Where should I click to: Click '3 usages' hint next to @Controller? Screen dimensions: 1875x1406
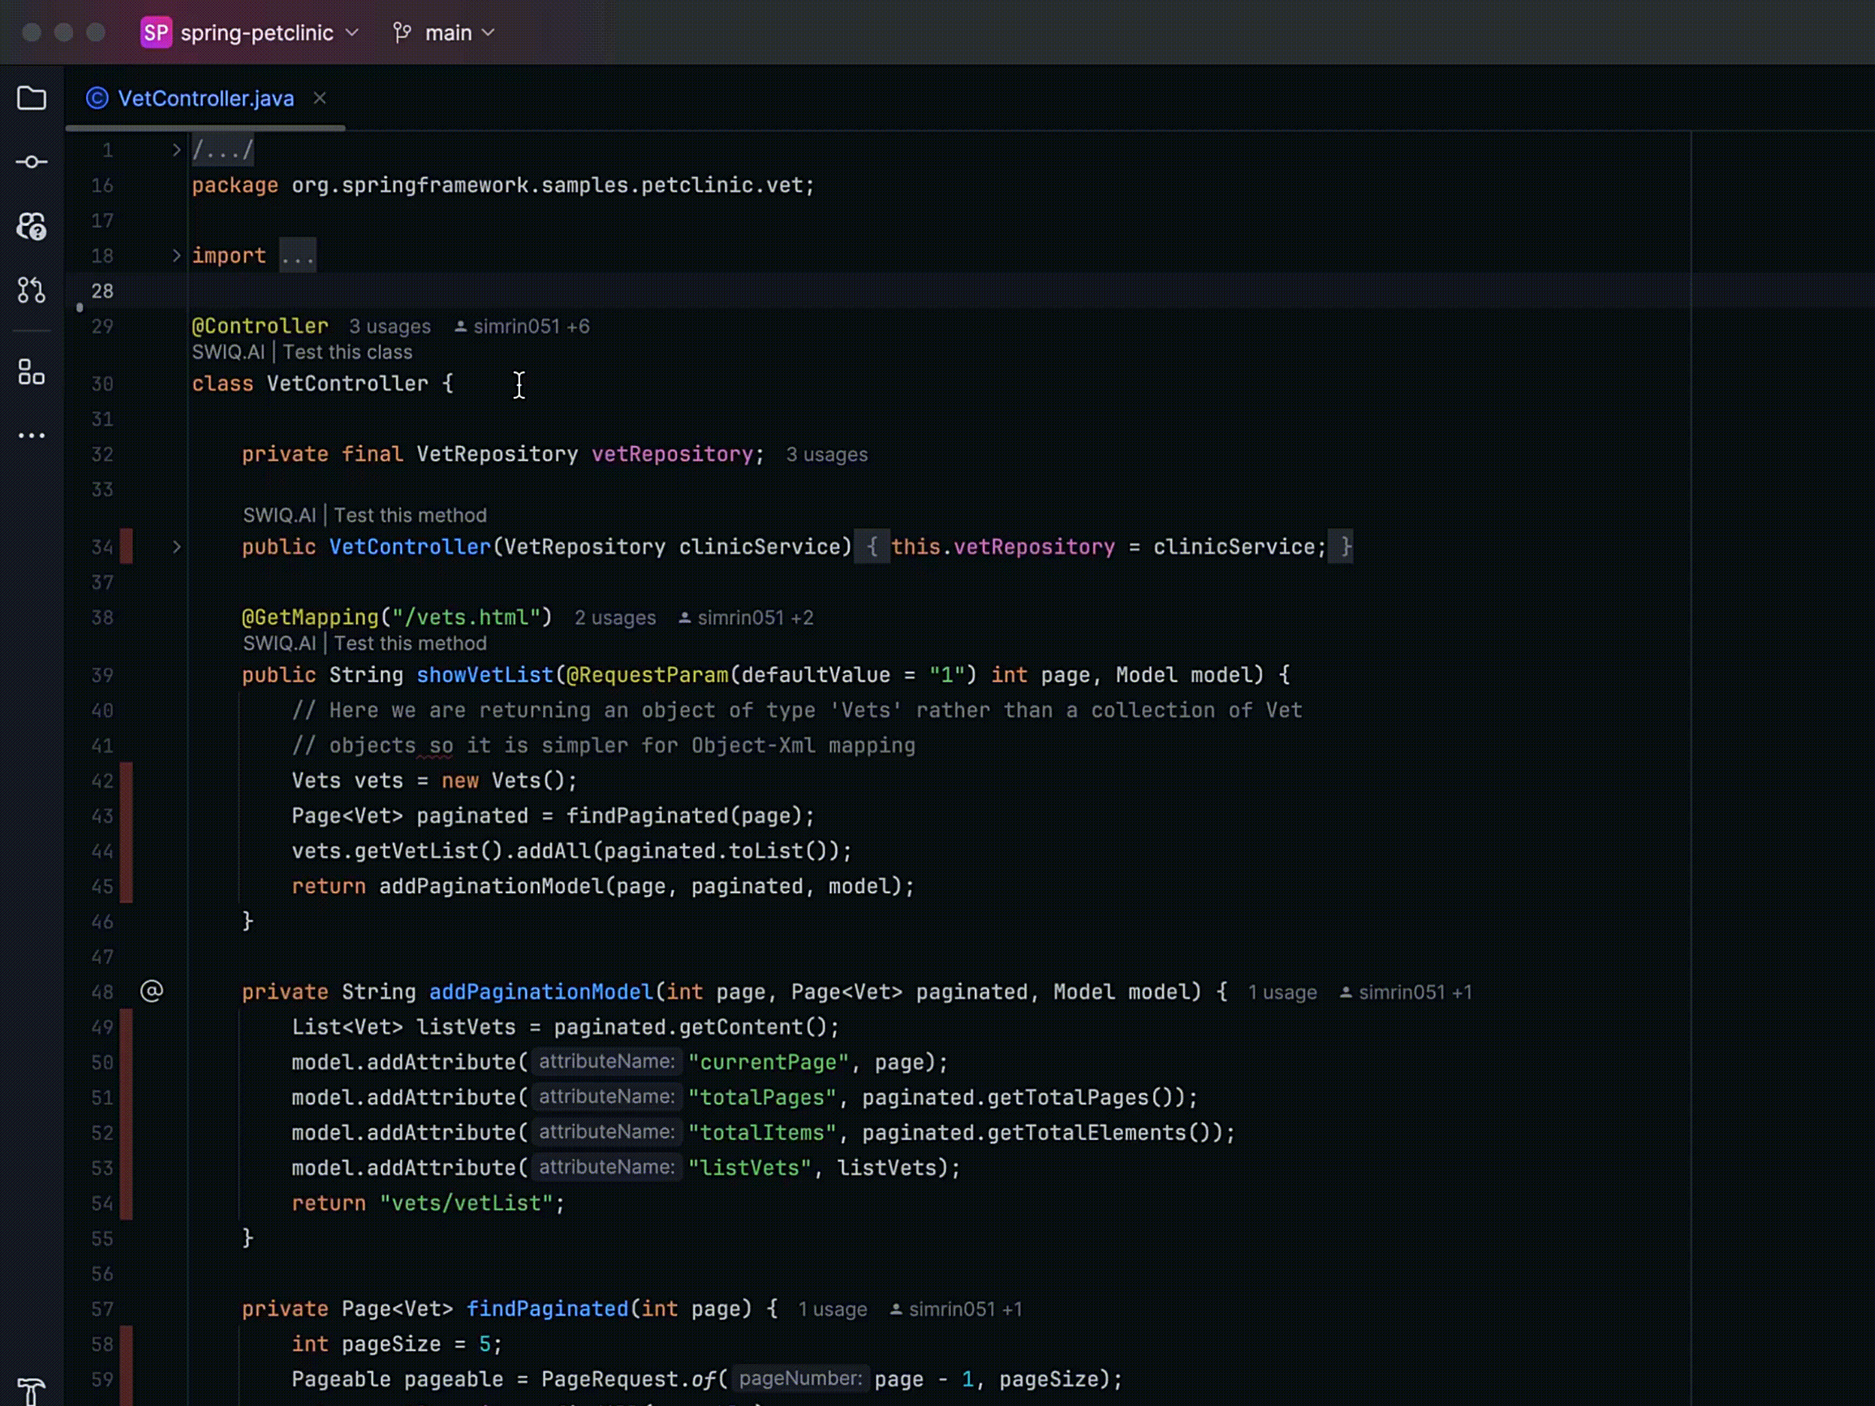pos(390,326)
